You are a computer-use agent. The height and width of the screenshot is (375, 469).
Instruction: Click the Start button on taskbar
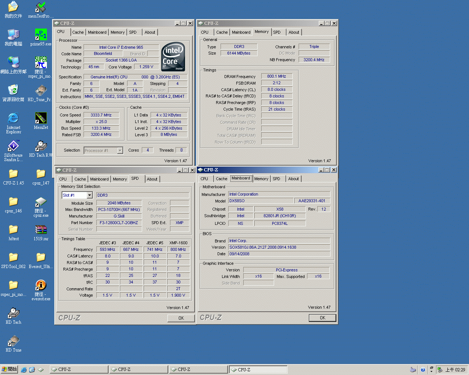10,370
